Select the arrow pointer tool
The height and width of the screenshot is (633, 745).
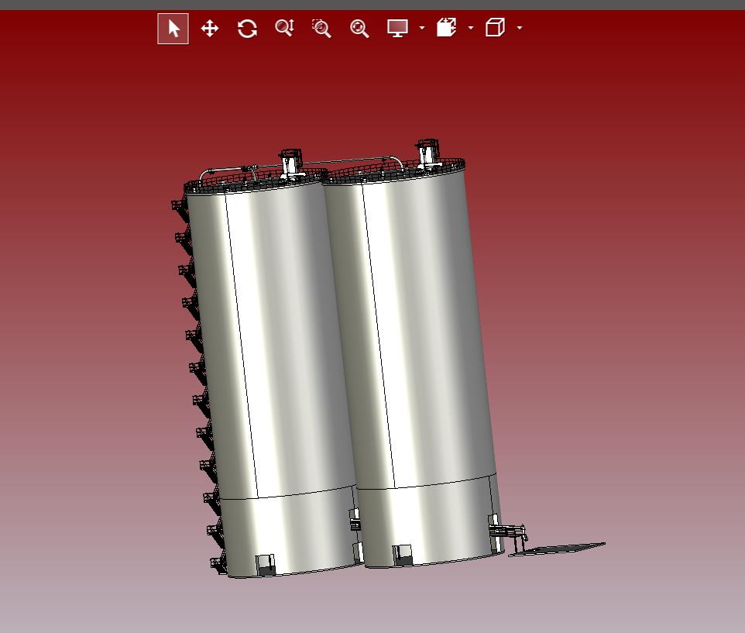[x=173, y=29]
